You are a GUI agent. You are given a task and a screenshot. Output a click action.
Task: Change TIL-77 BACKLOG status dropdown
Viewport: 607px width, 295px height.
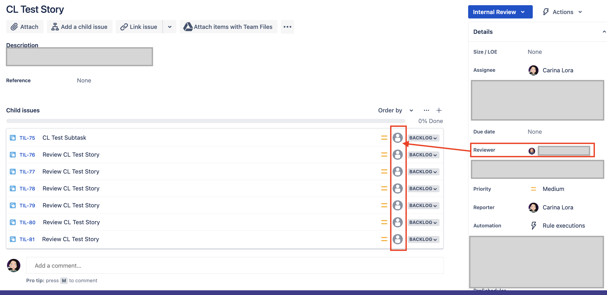coord(423,172)
